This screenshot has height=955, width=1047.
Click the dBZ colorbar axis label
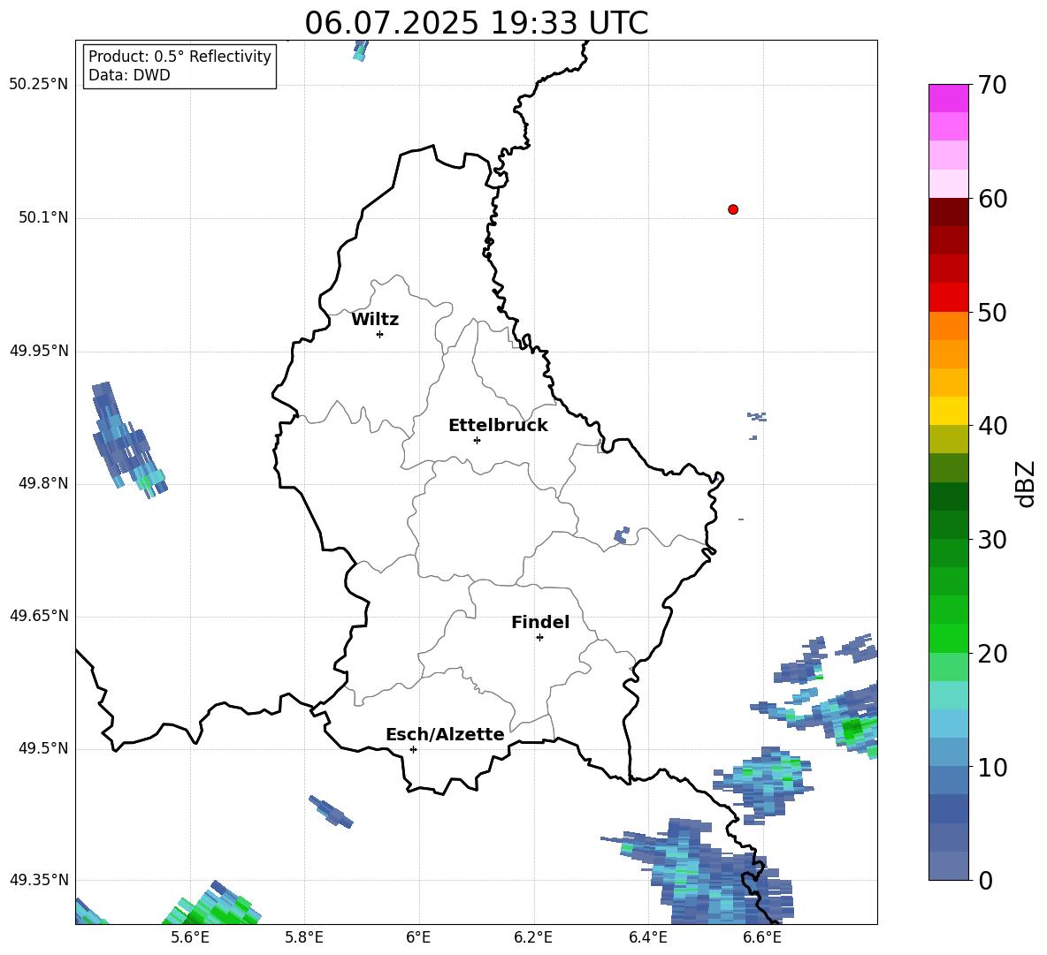1025,483
